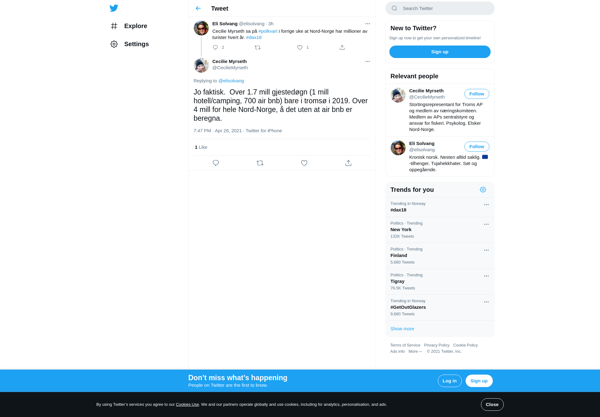
Task: Like Eli Solvang's tweet
Action: click(300, 47)
